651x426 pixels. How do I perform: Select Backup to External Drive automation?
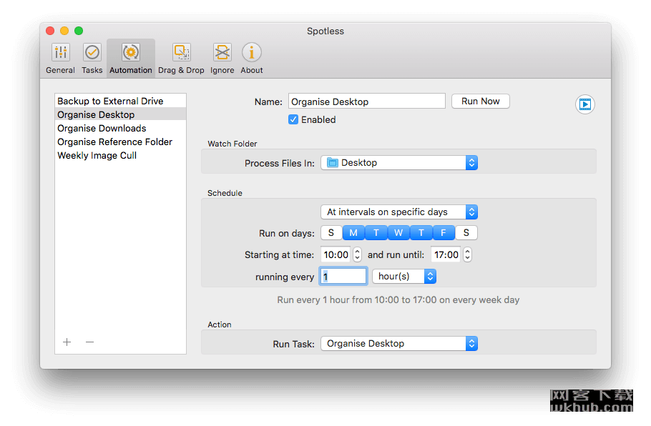pyautogui.click(x=120, y=101)
